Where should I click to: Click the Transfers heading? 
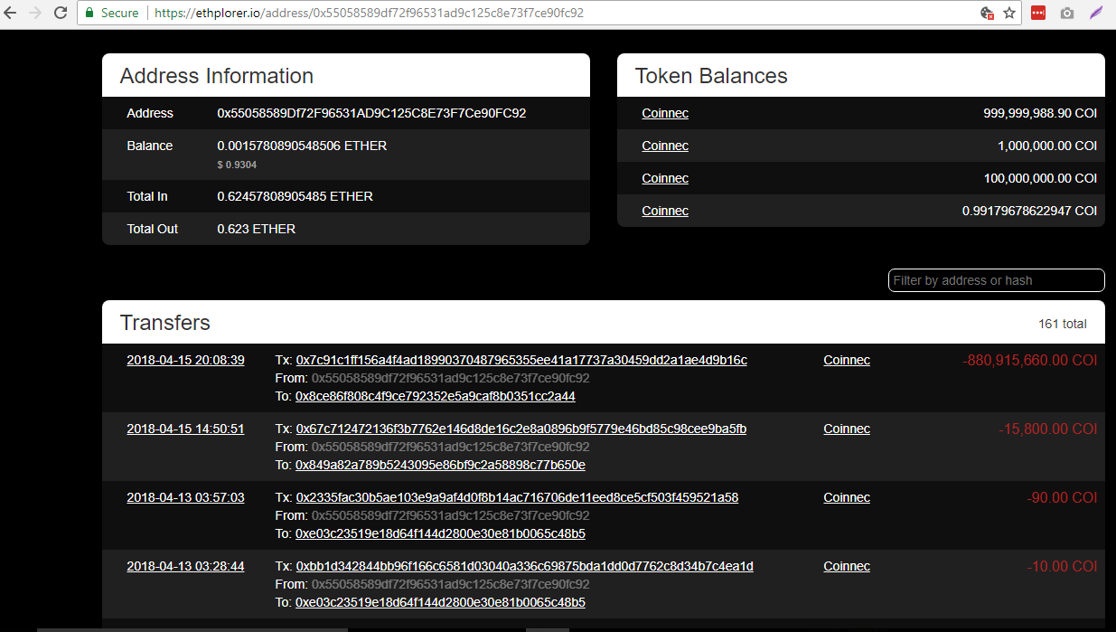coord(165,323)
